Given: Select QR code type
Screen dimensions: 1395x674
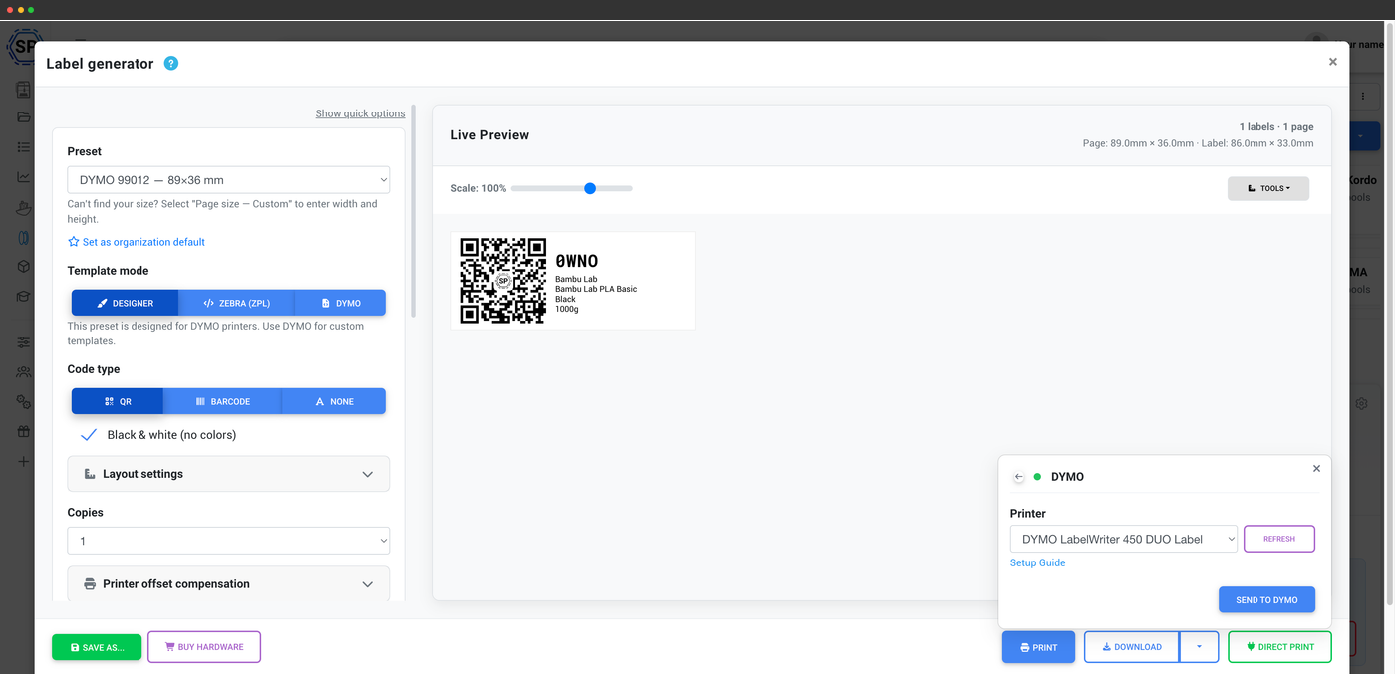Looking at the screenshot, I should [x=118, y=401].
